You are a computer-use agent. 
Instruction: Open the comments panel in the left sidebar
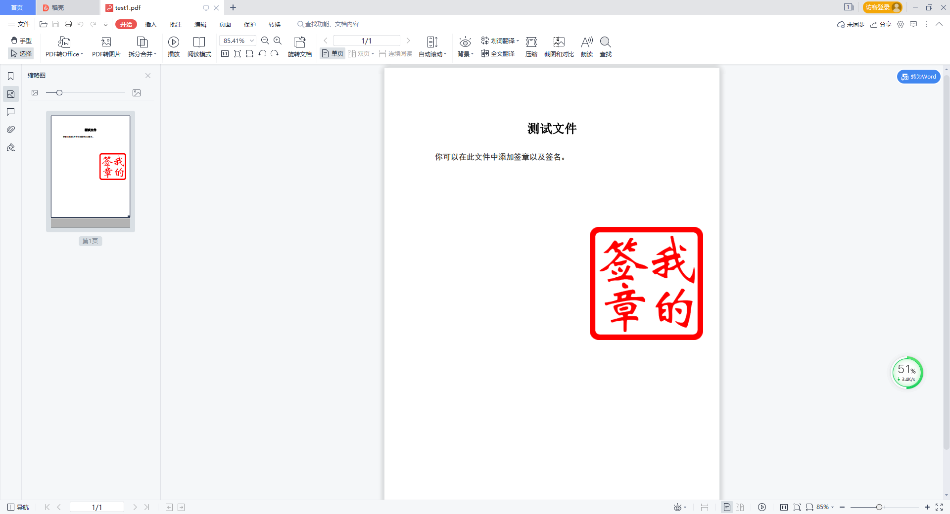point(11,112)
